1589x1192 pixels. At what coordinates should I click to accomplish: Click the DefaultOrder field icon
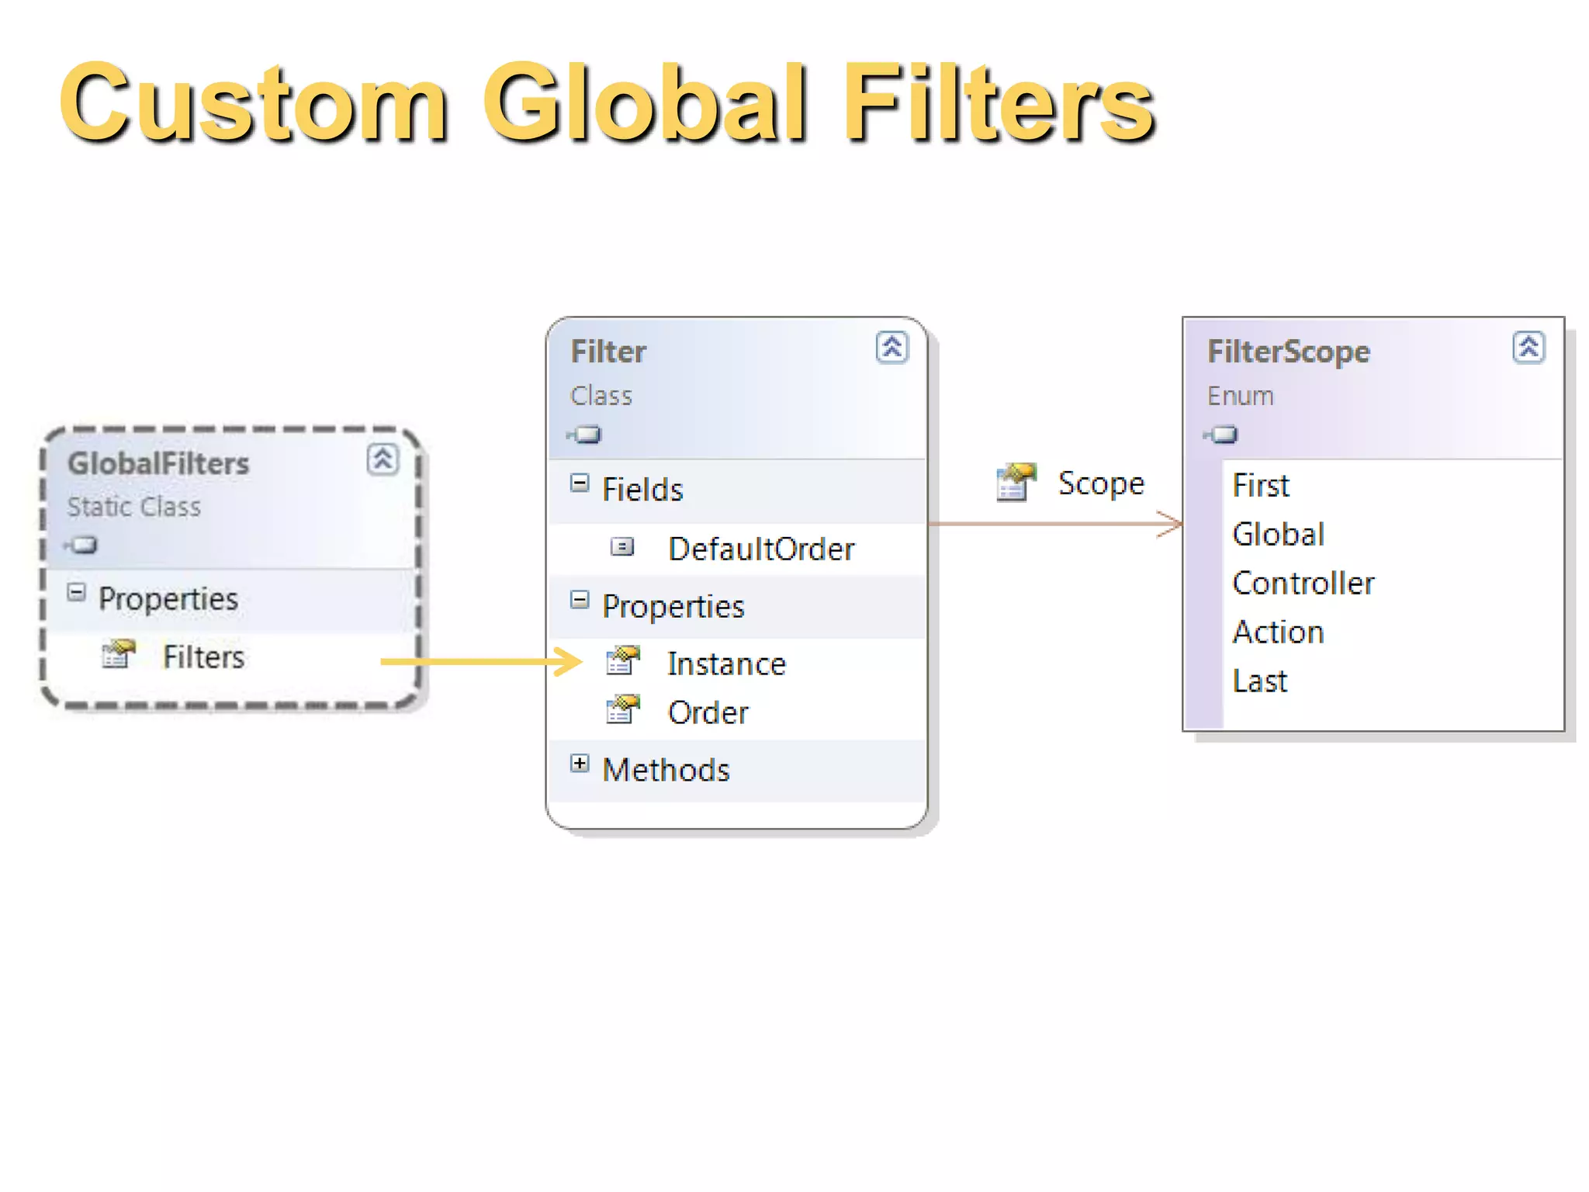pyautogui.click(x=622, y=547)
